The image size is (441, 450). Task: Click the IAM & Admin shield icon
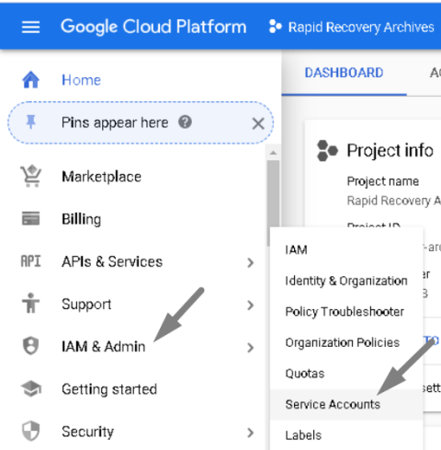[31, 346]
